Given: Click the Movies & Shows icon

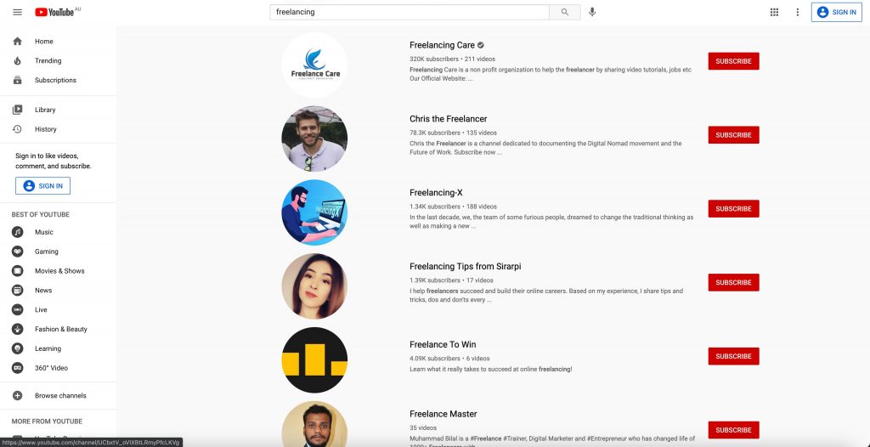Looking at the screenshot, I should [x=17, y=271].
